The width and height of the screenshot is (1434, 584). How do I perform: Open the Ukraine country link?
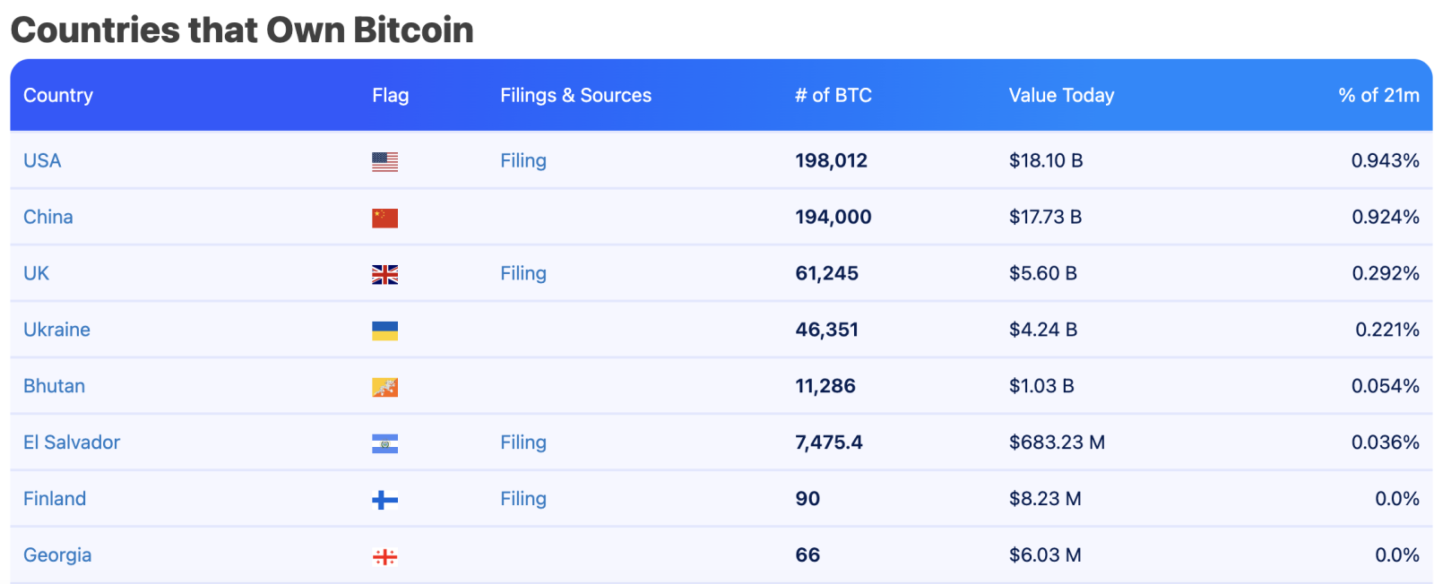coord(56,330)
